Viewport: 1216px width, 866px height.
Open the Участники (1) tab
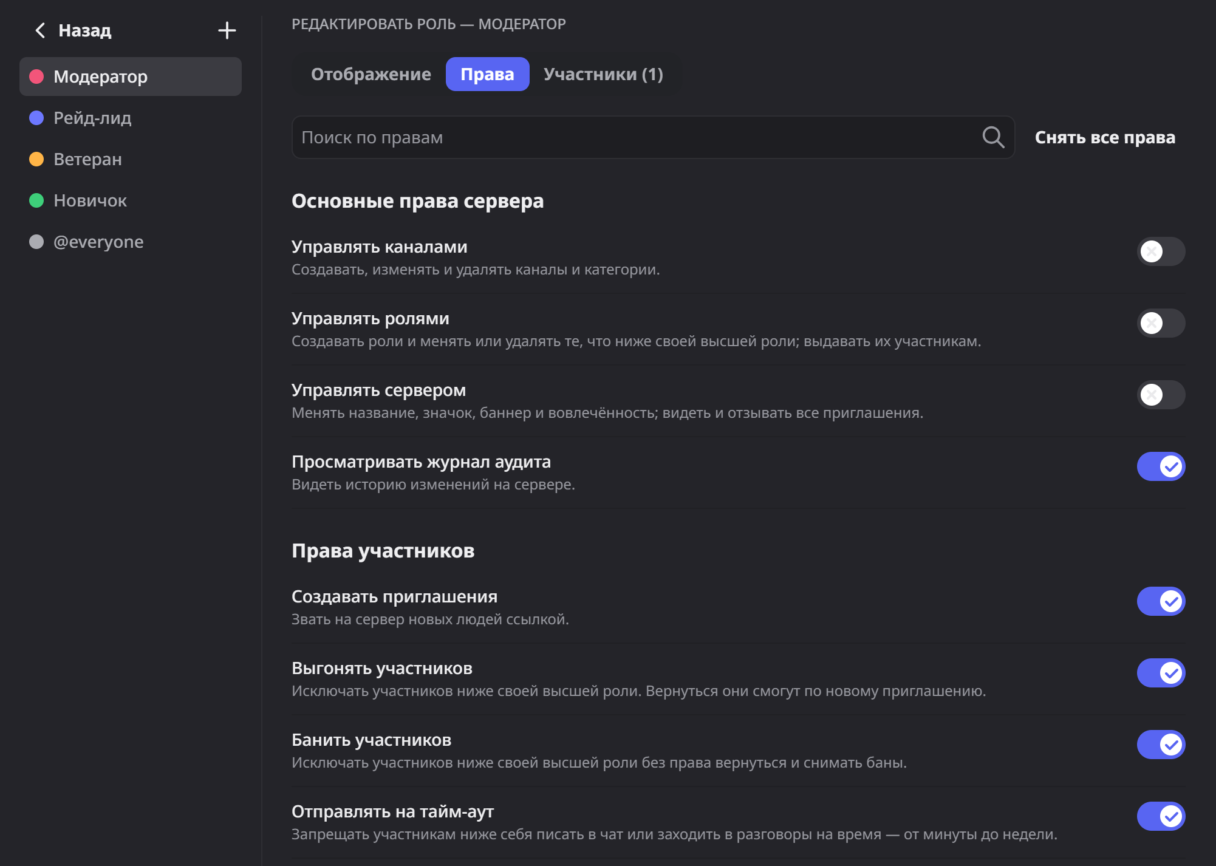tap(603, 74)
